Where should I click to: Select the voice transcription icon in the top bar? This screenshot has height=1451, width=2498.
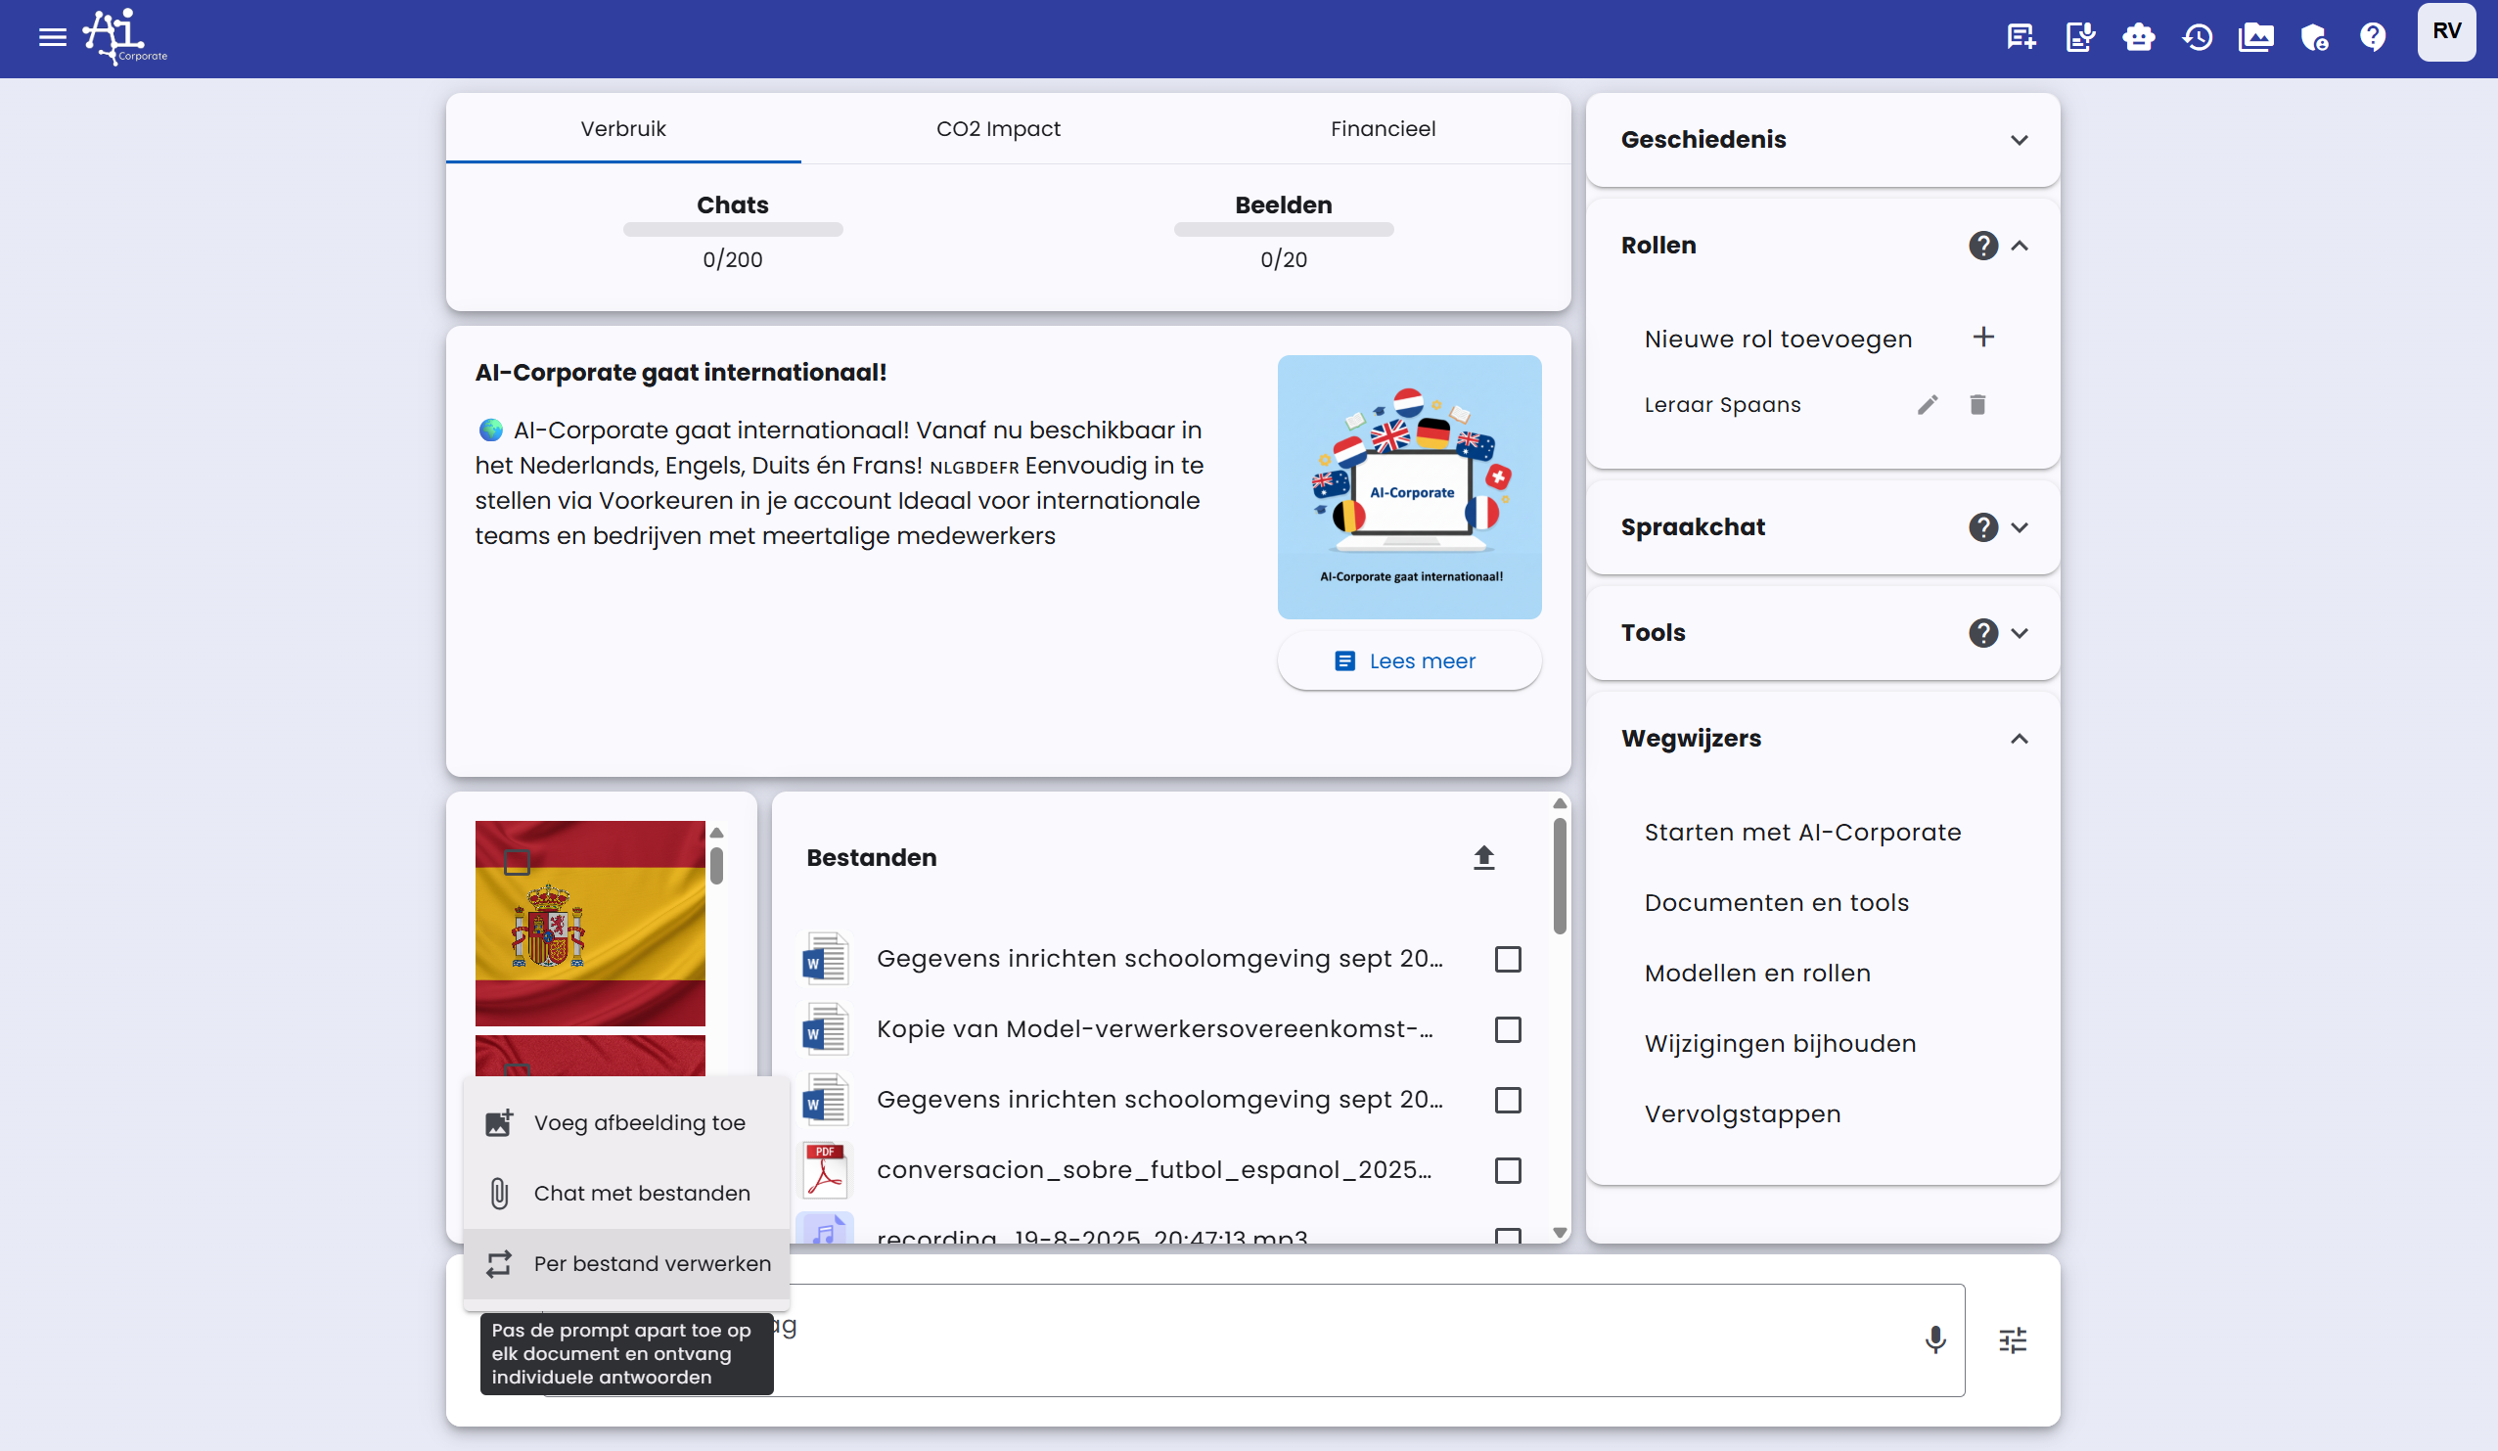pos(2079,36)
